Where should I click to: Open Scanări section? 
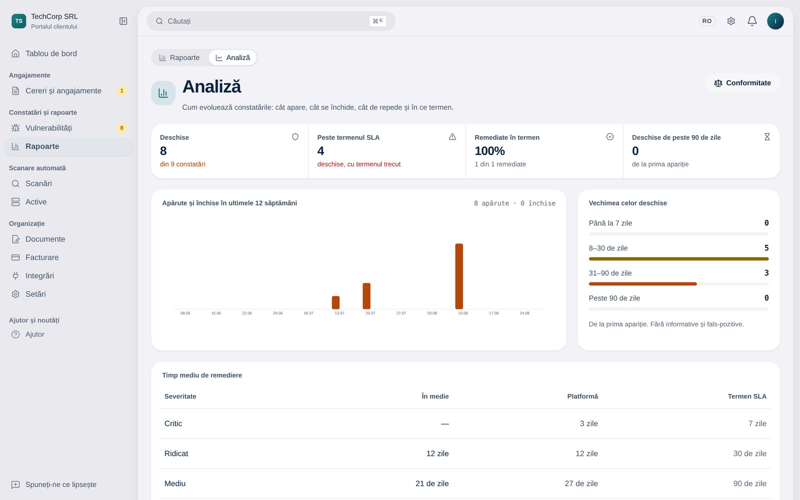(x=69, y=183)
